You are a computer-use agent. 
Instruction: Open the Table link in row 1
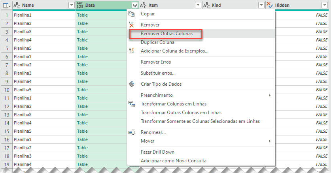point(82,15)
